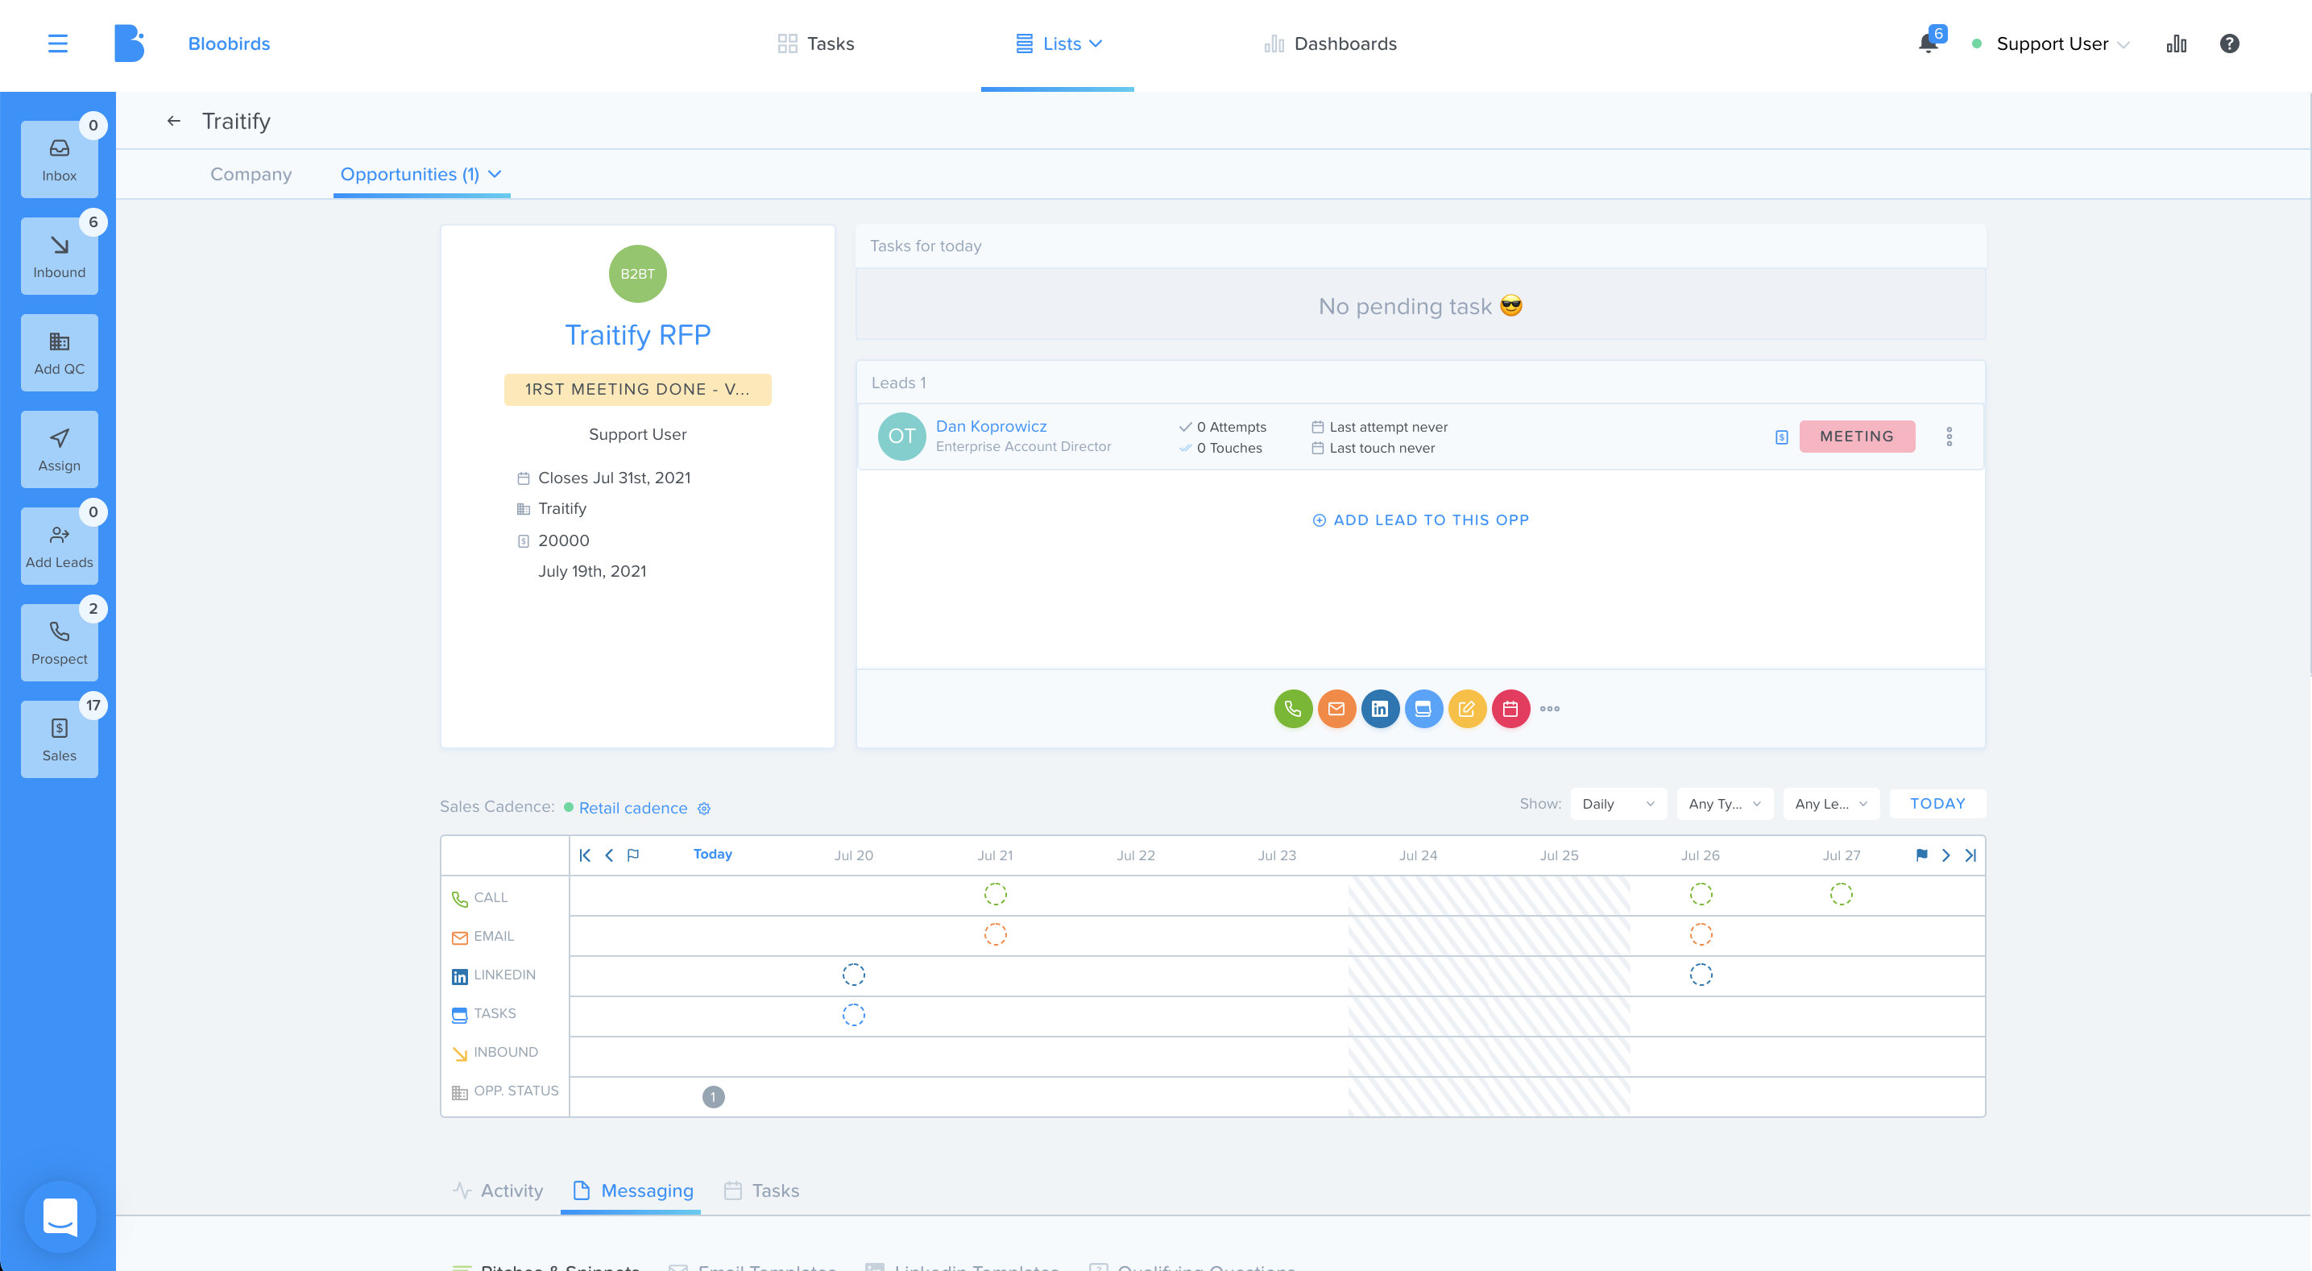This screenshot has width=2312, height=1271.
Task: Click 'Closes Jul 31st, 2021' text
Action: coord(615,478)
